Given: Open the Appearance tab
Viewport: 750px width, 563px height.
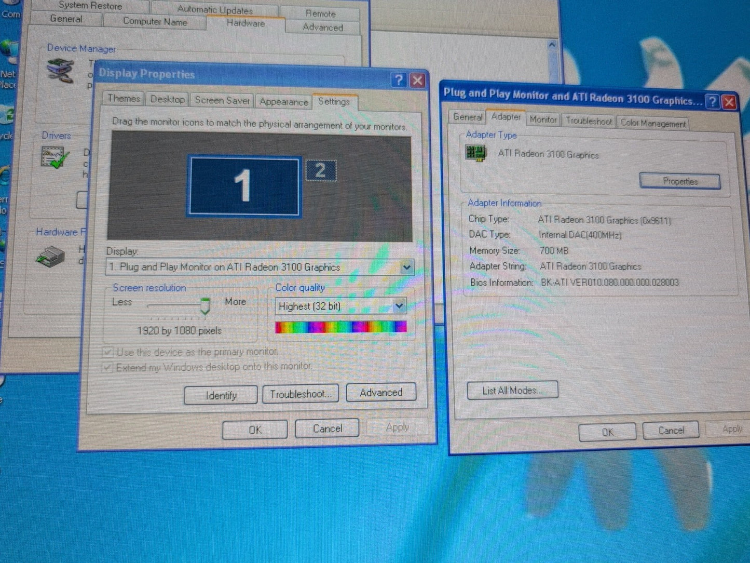Looking at the screenshot, I should (283, 102).
